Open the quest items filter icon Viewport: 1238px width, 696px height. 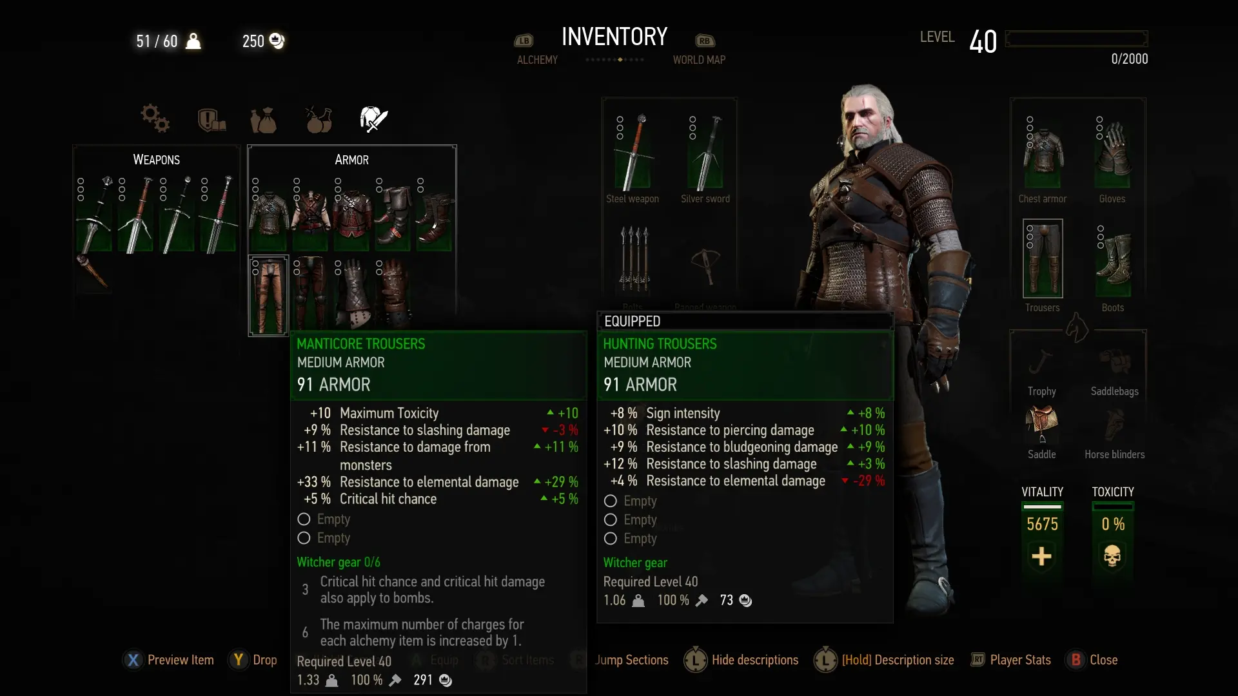[211, 120]
